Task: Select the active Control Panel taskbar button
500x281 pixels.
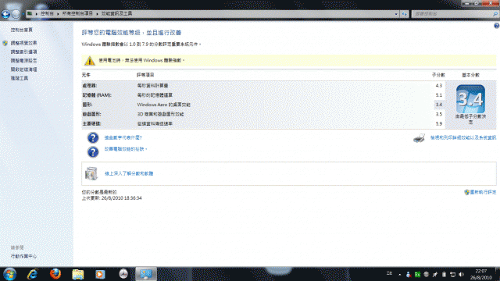Action: tap(146, 274)
